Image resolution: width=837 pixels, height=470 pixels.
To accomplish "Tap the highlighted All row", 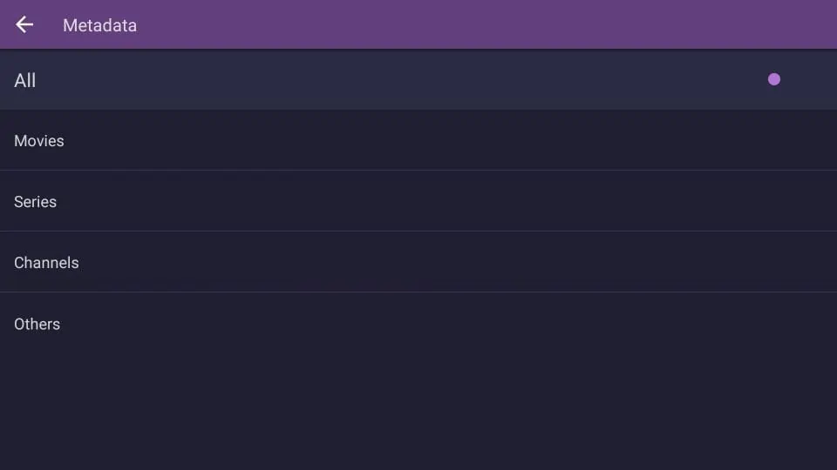I will pyautogui.click(x=418, y=80).
